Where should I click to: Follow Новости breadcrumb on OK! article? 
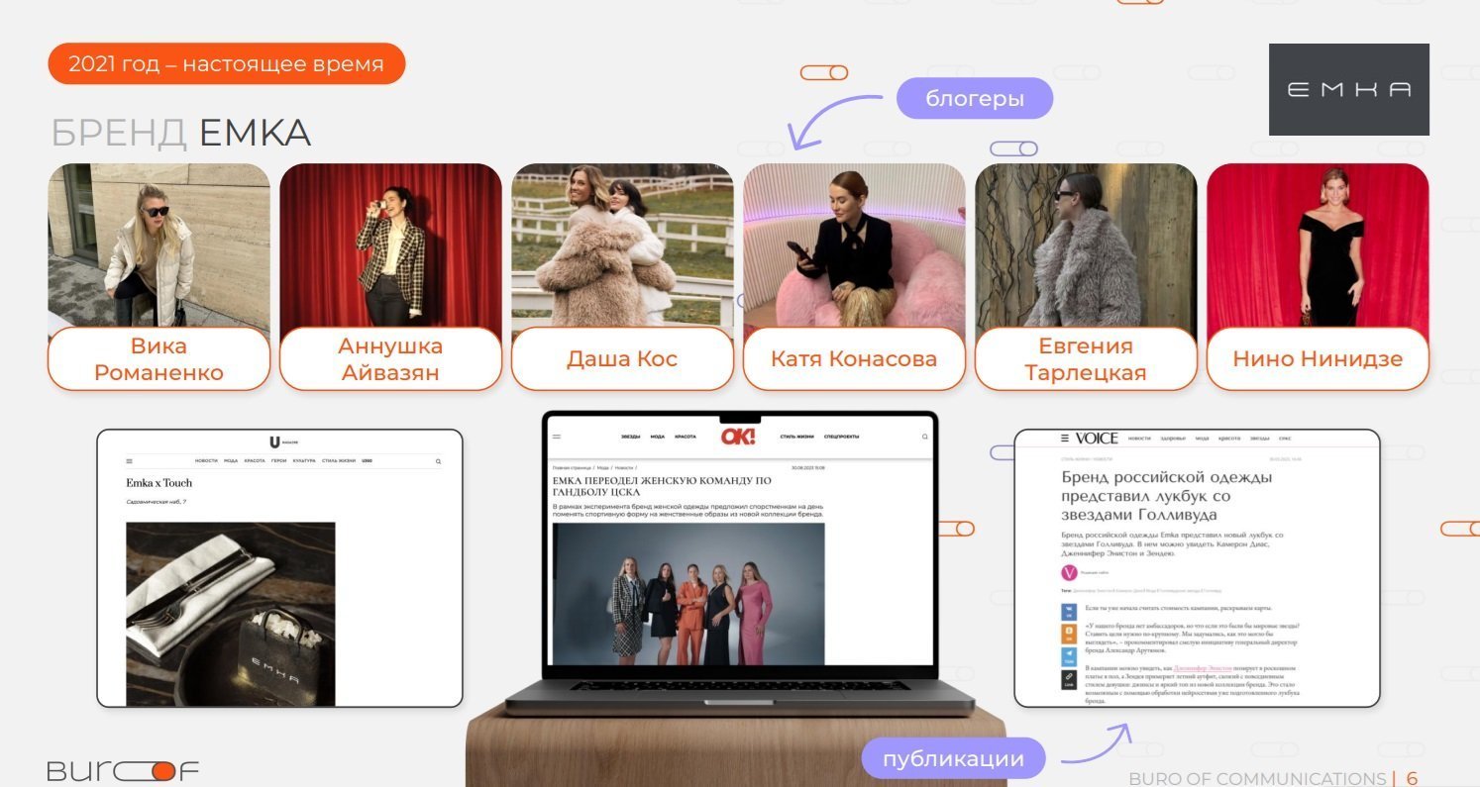[623, 467]
